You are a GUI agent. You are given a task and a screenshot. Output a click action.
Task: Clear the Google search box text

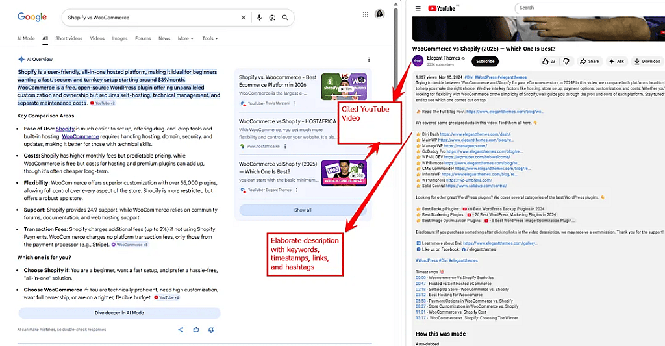tap(244, 18)
